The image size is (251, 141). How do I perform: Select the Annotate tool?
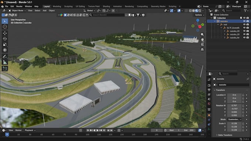pyautogui.click(x=5, y=56)
